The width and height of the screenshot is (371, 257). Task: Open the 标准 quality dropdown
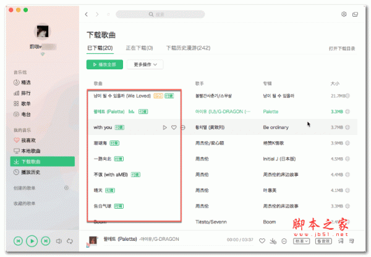coord(302,241)
